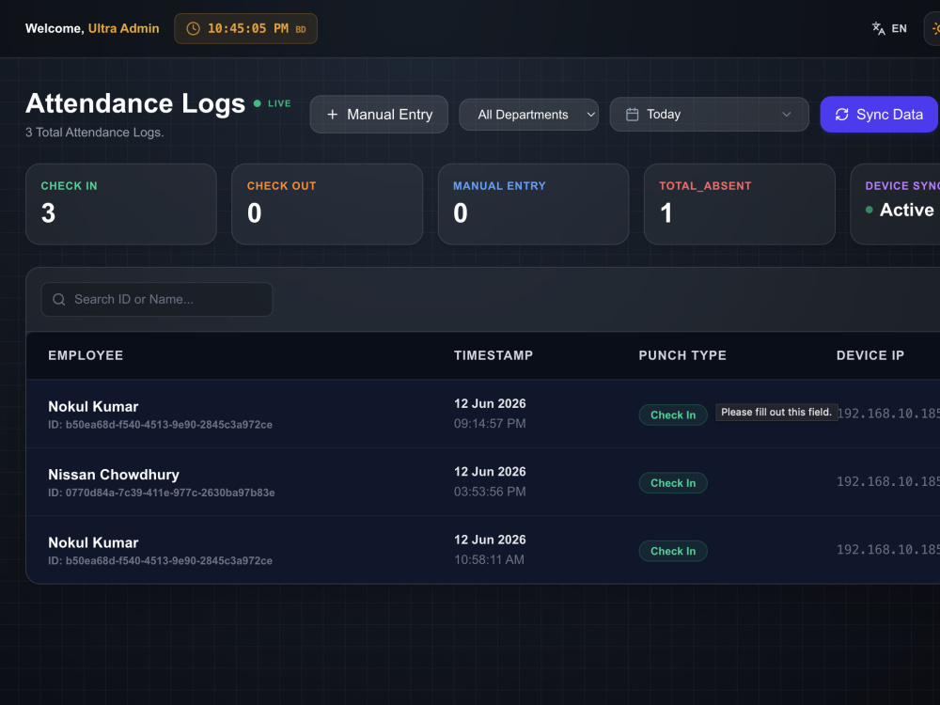Screen dimensions: 940x705
Task: Click the DEVICE IP column header
Action: tap(869, 355)
